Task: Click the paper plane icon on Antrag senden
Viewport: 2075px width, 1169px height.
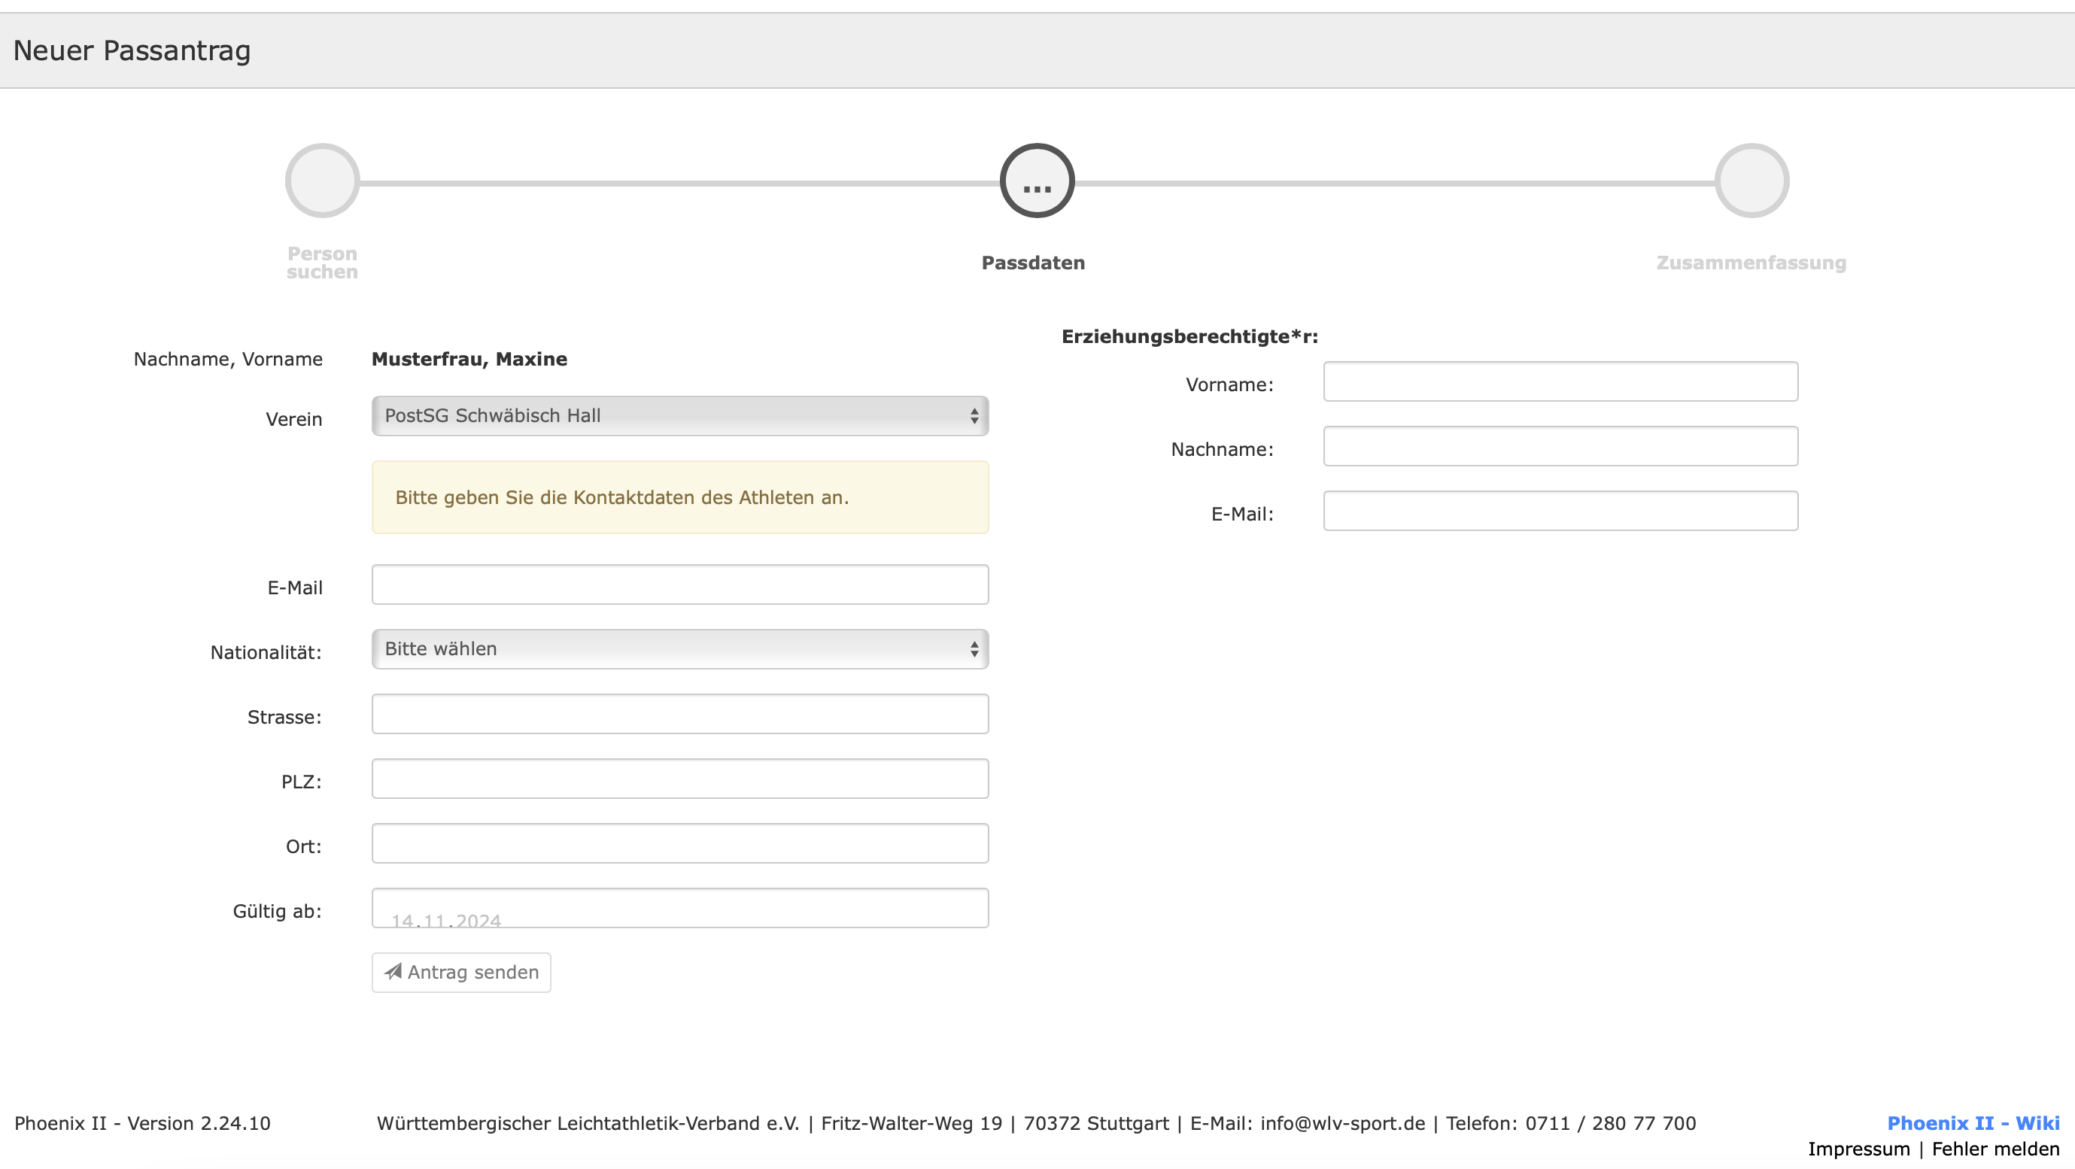Action: click(x=393, y=972)
